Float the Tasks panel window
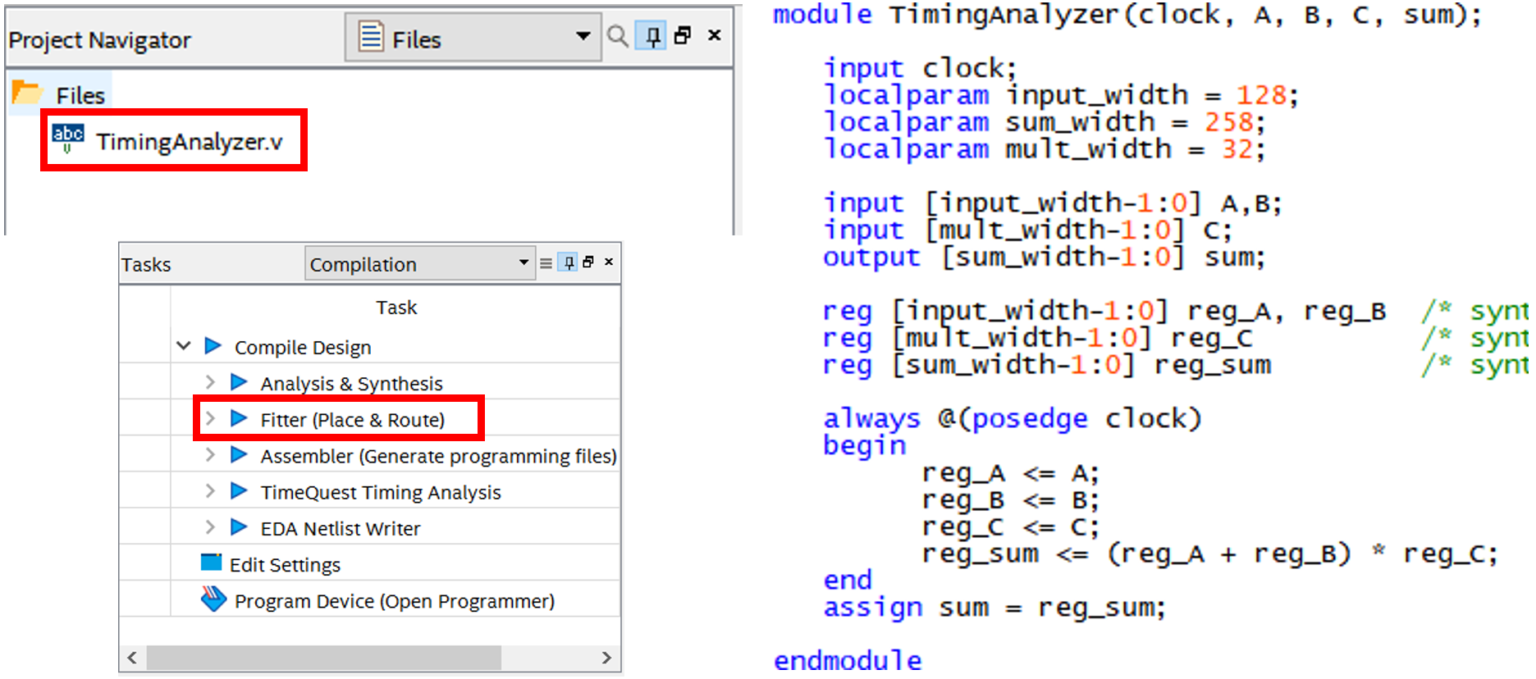1536x679 pixels. (x=588, y=262)
